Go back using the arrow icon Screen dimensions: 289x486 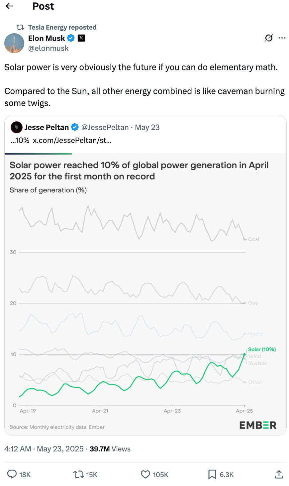(10, 6)
